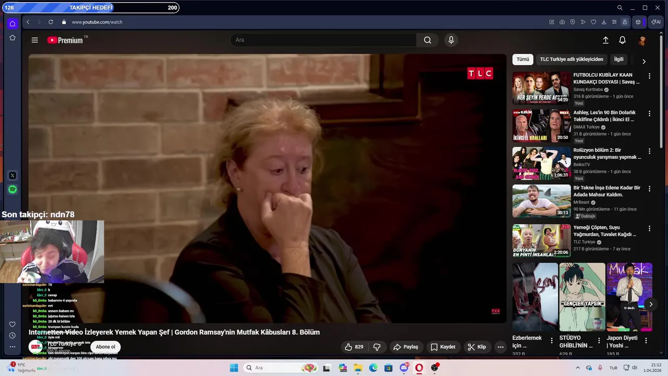
Task: Open Opera sidebar favorites heart icon
Action: click(13, 324)
